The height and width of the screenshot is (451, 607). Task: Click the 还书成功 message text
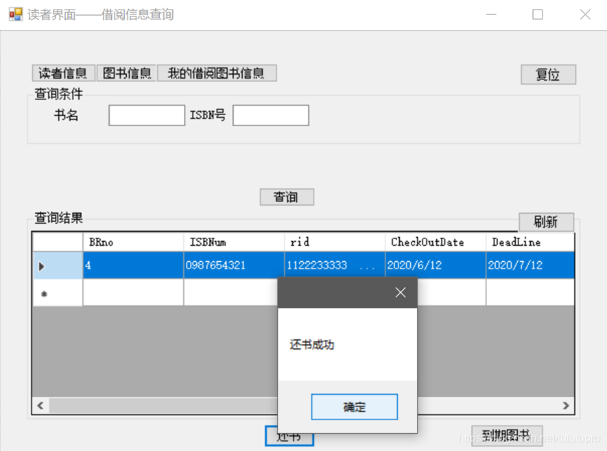(x=312, y=345)
